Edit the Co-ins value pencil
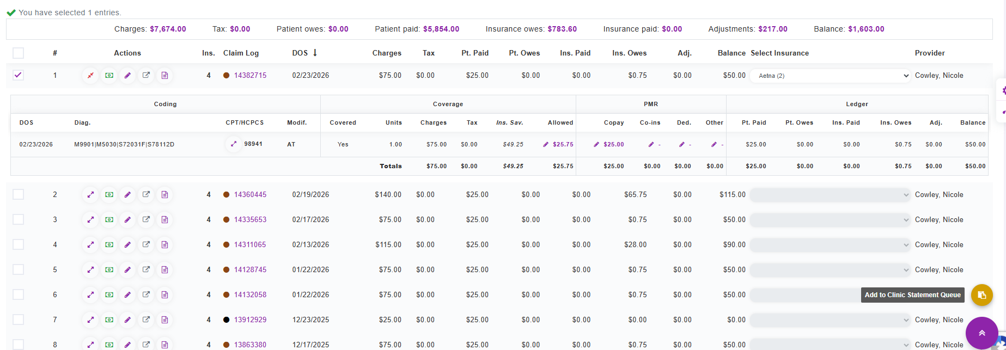The height and width of the screenshot is (350, 1006). coord(651,144)
